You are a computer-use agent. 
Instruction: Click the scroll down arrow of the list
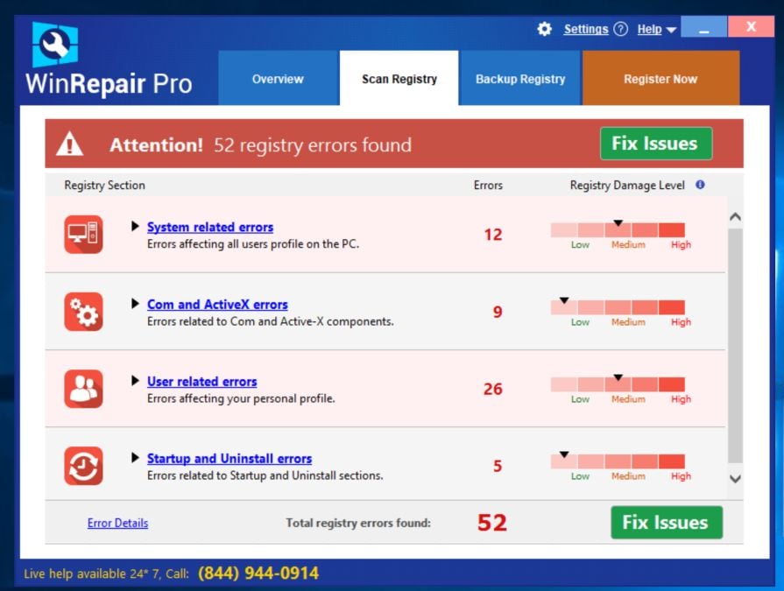[735, 479]
